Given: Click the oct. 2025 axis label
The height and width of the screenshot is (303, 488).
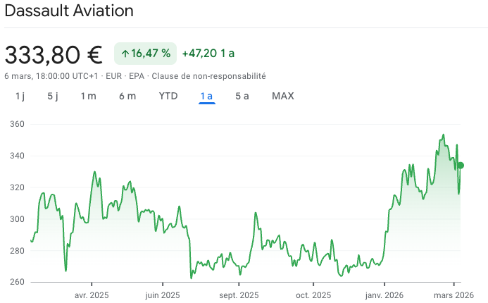Looking at the screenshot, I should (x=313, y=295).
